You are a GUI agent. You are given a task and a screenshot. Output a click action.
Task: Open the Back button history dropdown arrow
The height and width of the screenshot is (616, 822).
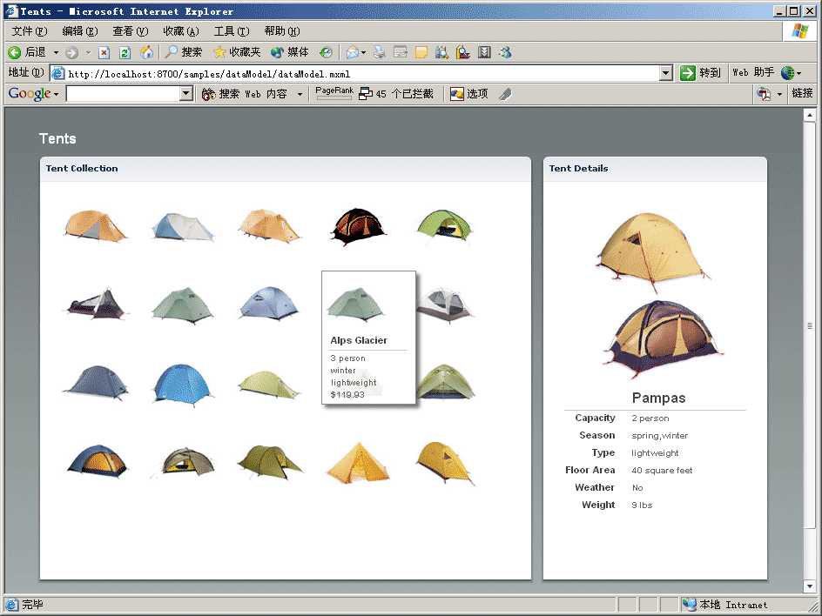pos(56,52)
